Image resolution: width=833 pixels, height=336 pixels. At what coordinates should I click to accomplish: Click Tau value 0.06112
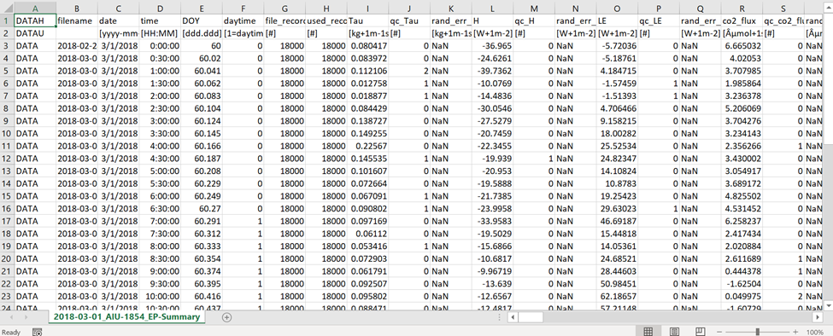tap(367, 233)
